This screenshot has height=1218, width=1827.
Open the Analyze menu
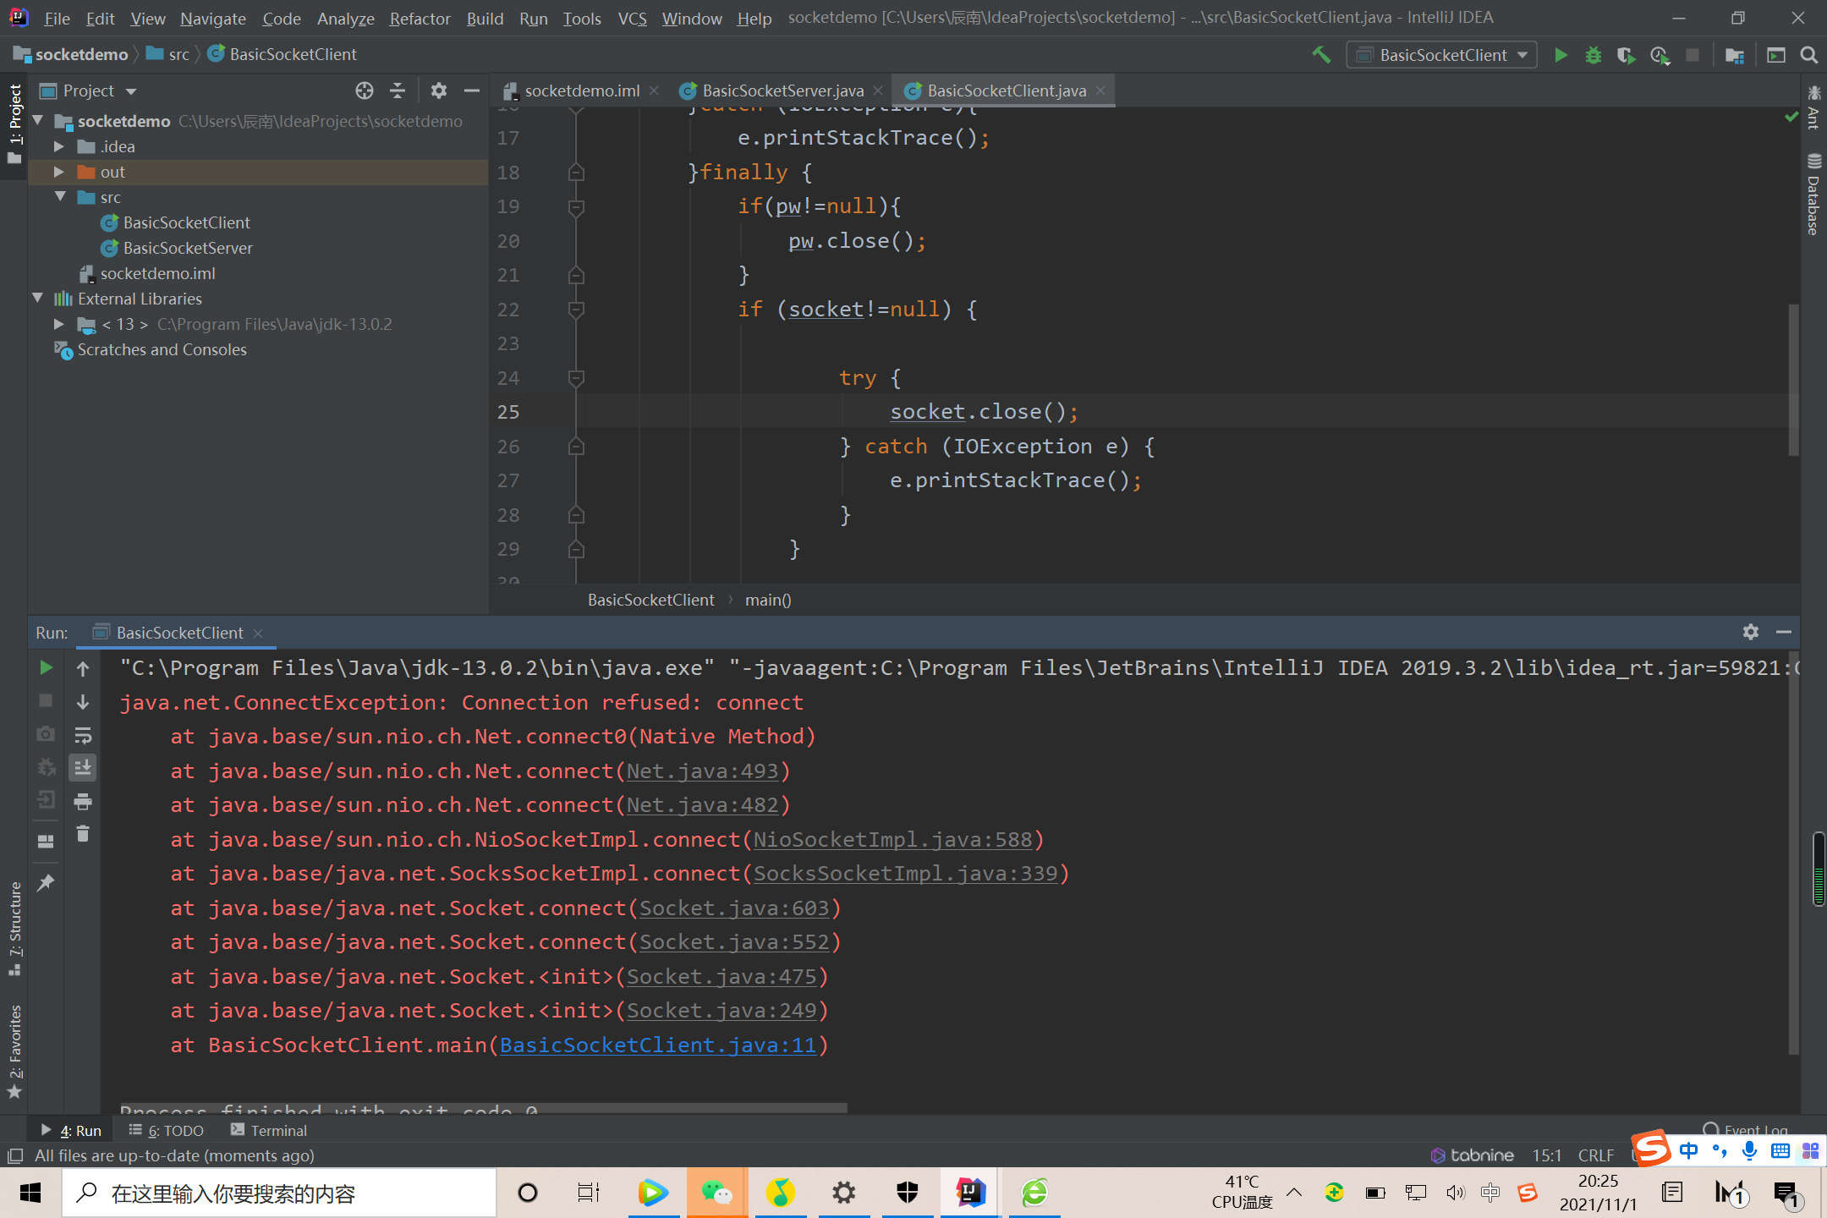(x=345, y=18)
